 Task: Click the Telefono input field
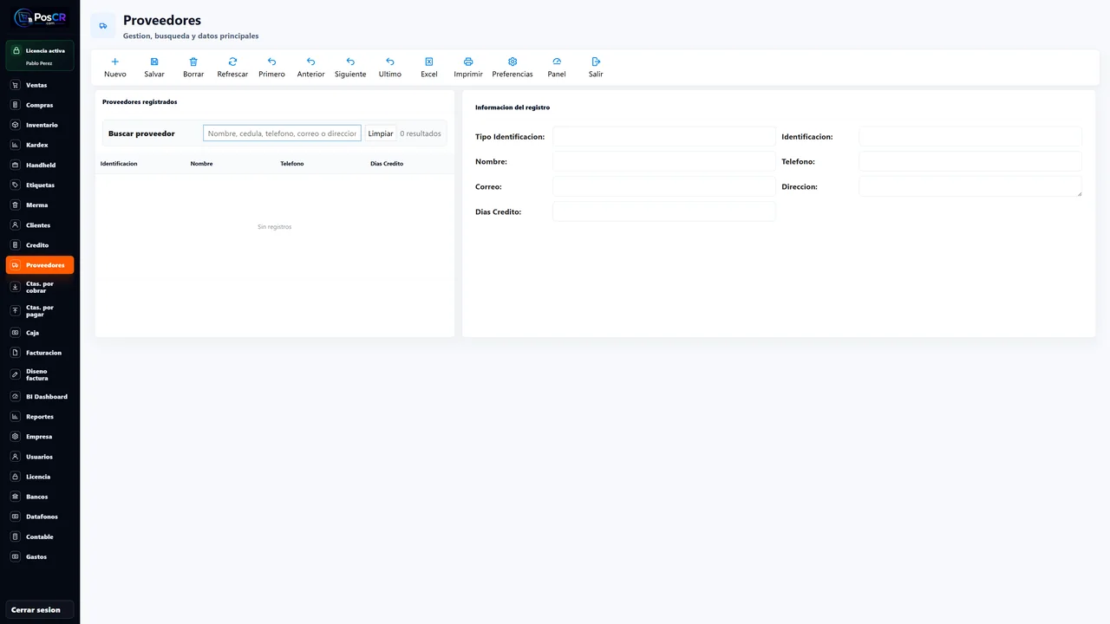click(x=970, y=162)
